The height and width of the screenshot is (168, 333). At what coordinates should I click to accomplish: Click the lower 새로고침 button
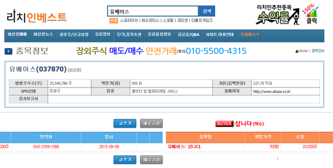coord(151,159)
